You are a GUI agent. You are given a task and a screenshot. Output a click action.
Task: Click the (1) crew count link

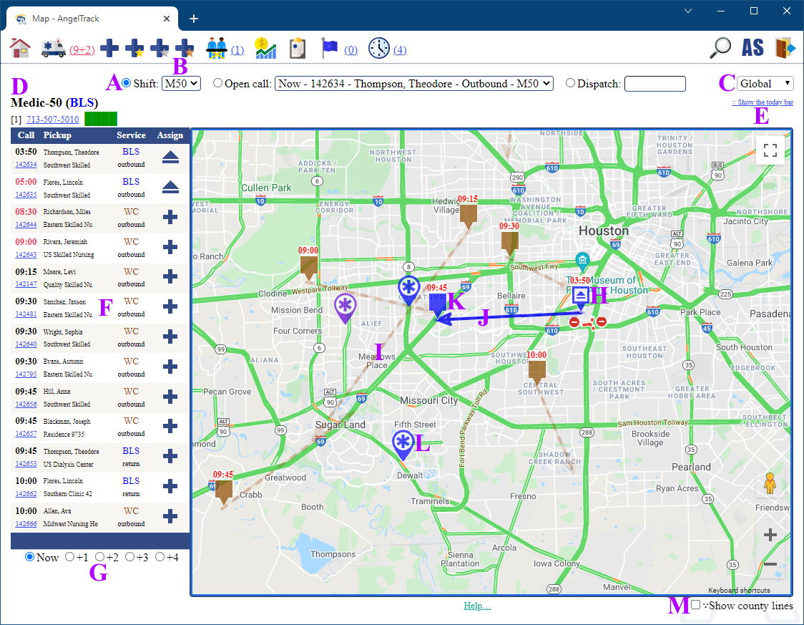click(237, 50)
